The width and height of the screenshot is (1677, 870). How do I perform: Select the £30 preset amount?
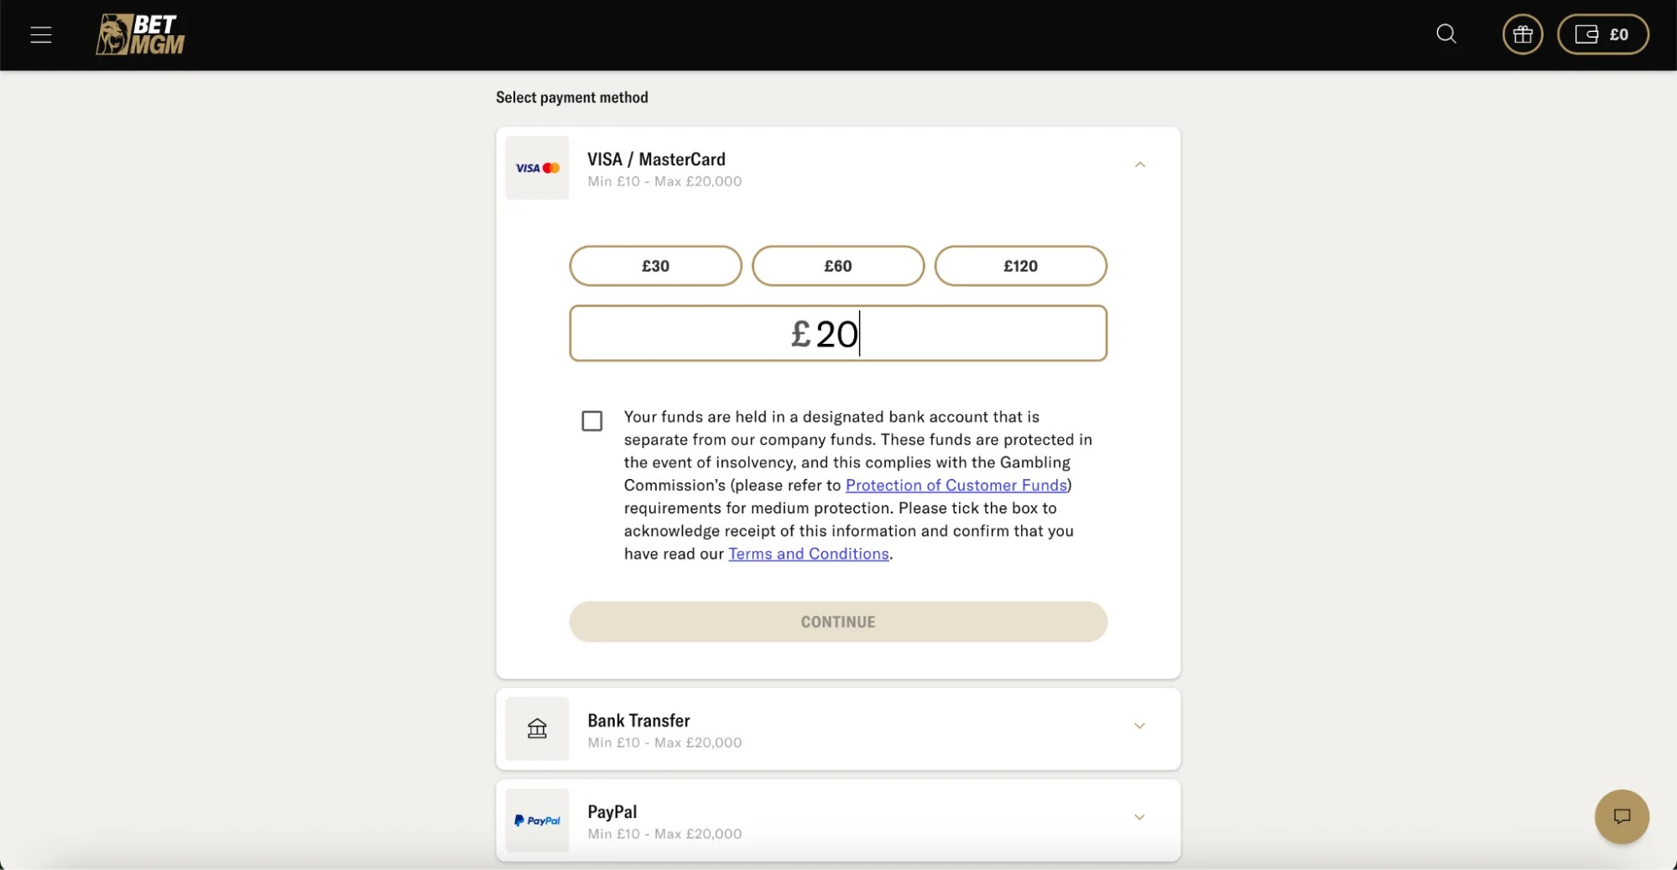pyautogui.click(x=655, y=266)
